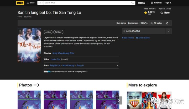
Task: Go to the IMDb home logo
Action: click(20, 3)
